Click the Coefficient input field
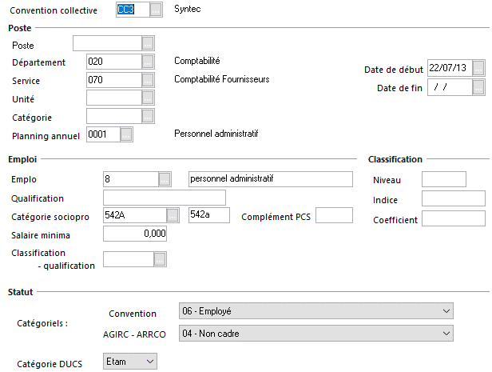Viewport: 492px width, 372px height. (454, 218)
